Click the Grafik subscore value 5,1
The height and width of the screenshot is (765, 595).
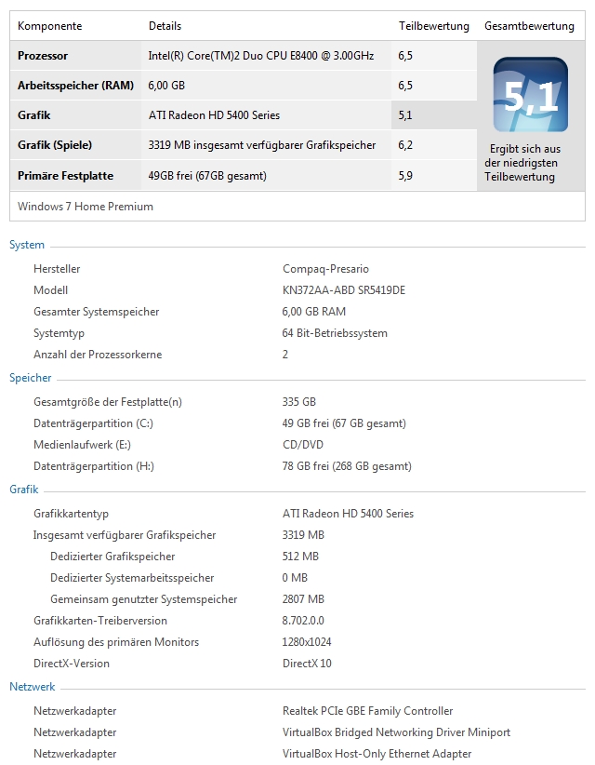click(x=405, y=115)
